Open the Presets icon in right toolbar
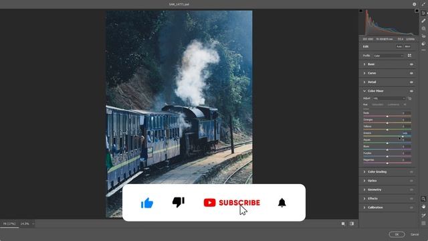Screen dimensions: 428x241 pyautogui.click(x=423, y=44)
